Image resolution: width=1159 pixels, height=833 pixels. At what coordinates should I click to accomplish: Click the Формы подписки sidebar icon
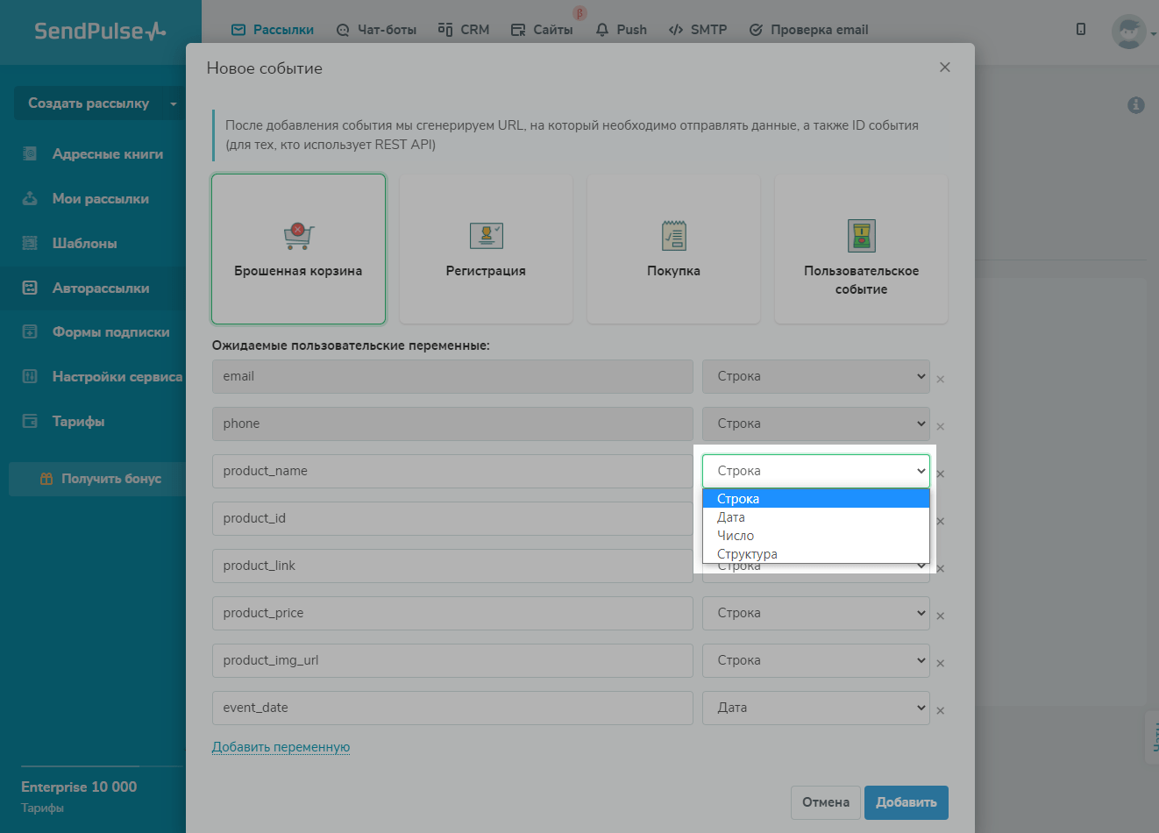[x=30, y=331]
